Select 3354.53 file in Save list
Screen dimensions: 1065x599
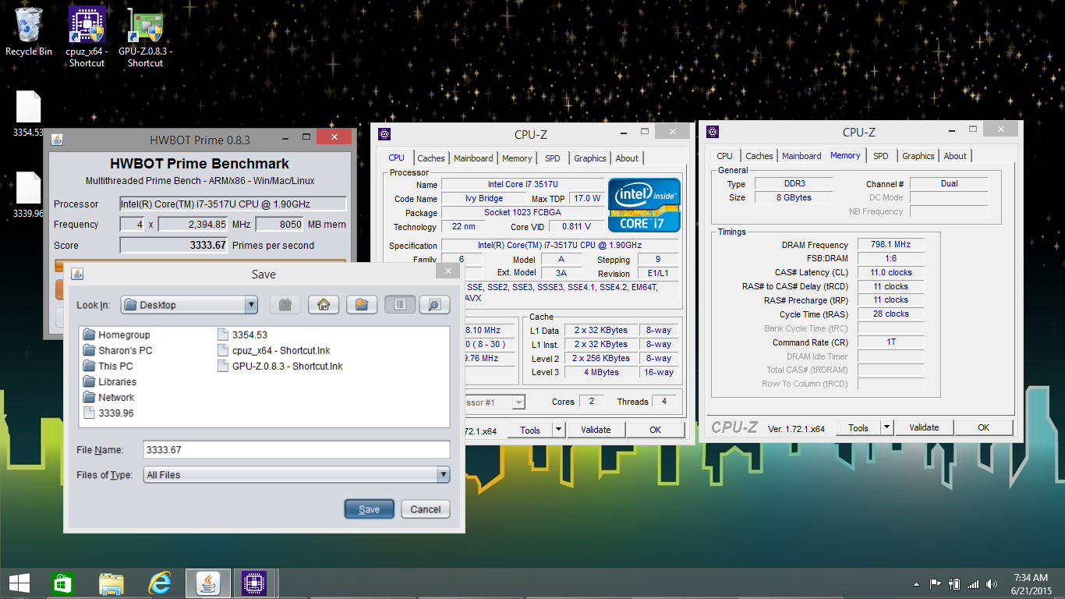pos(242,335)
